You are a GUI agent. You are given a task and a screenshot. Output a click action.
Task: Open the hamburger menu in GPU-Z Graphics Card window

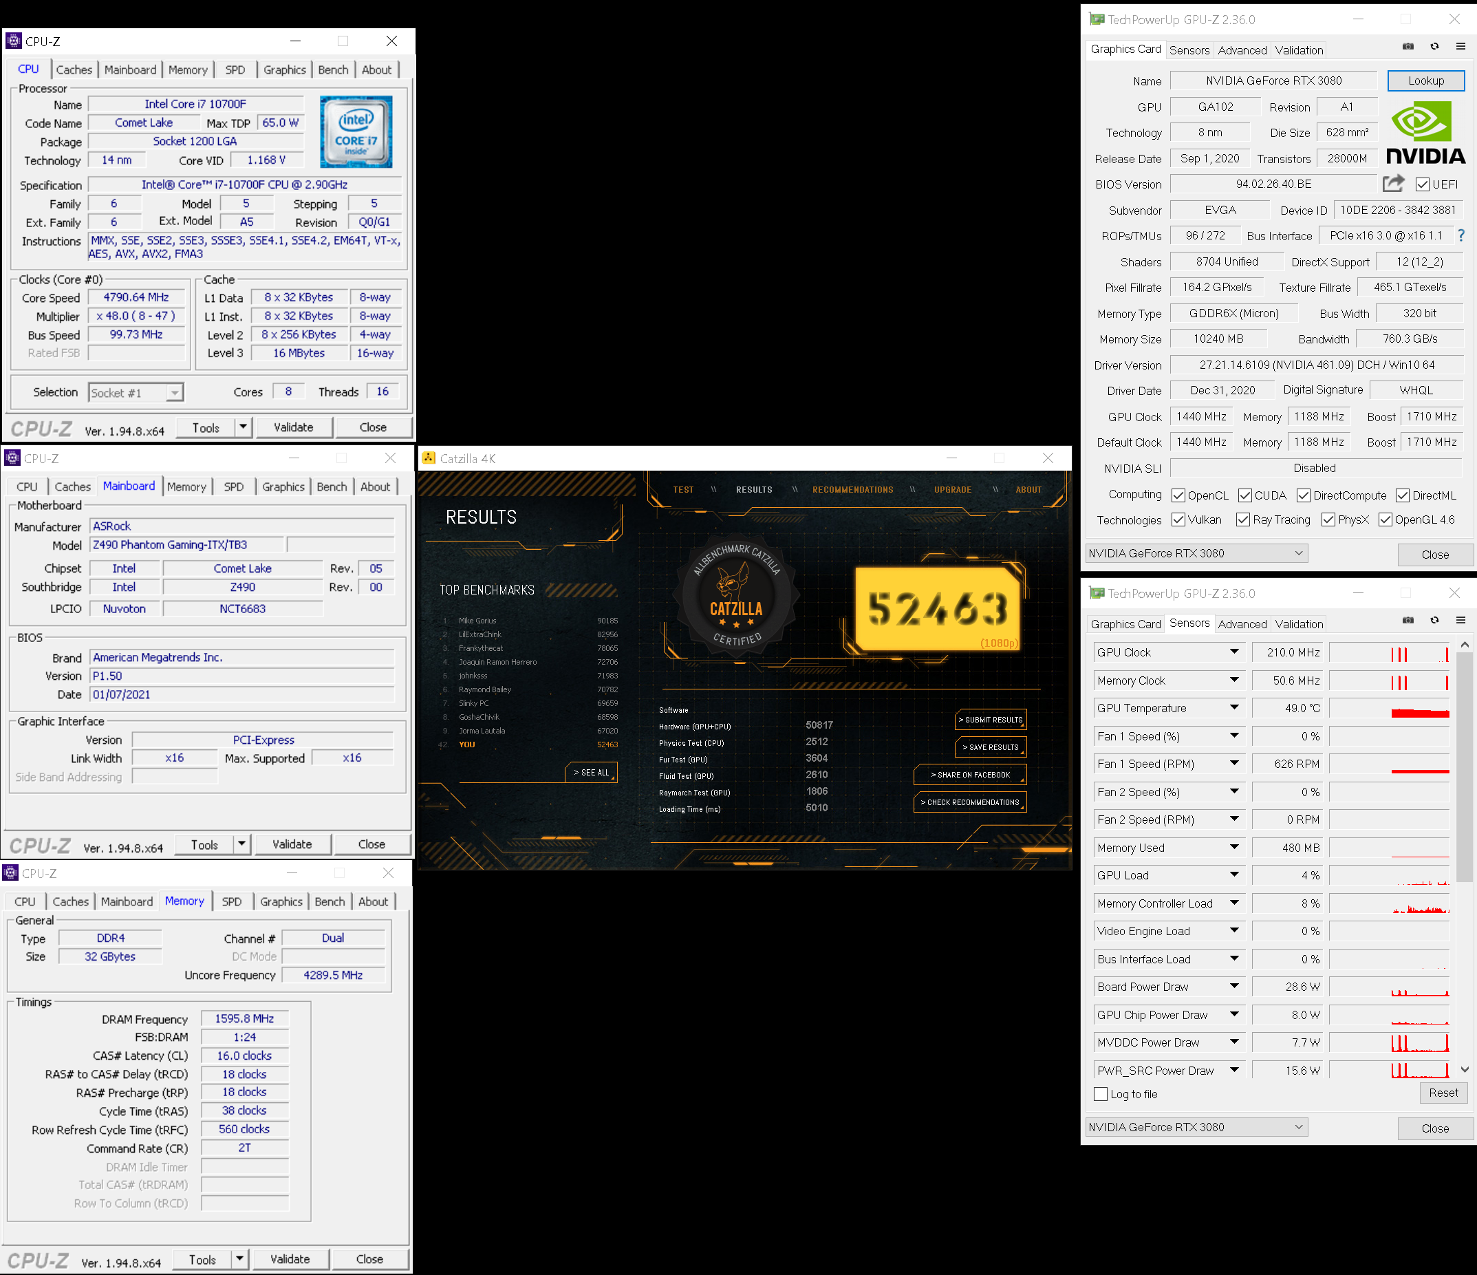point(1460,46)
